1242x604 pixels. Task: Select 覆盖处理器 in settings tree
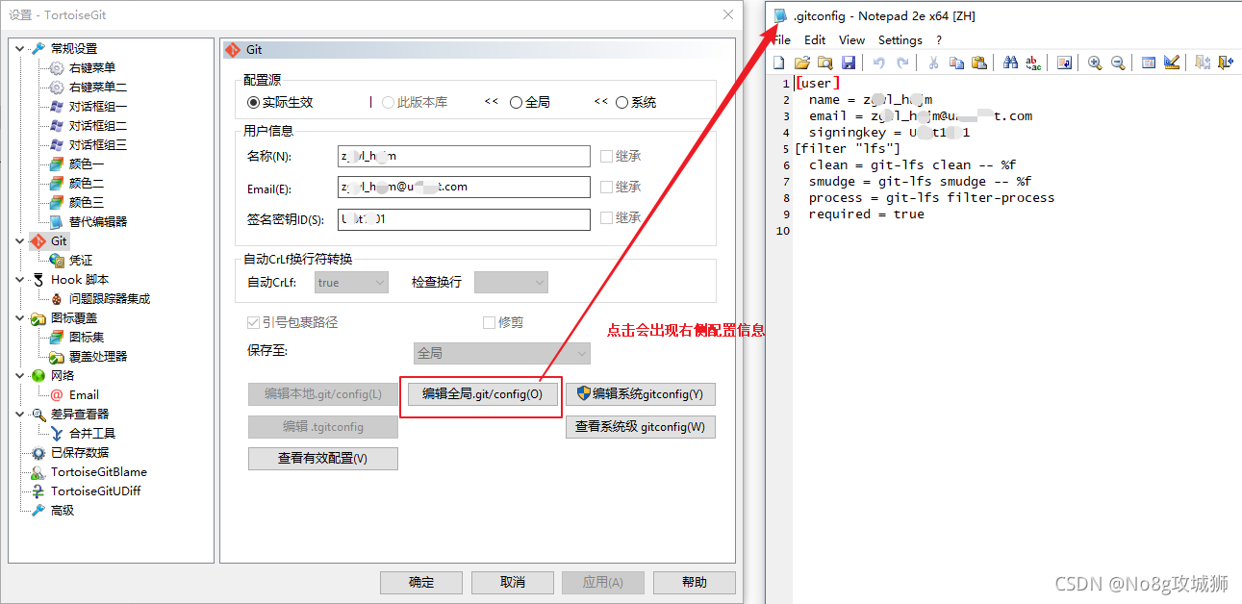(98, 356)
